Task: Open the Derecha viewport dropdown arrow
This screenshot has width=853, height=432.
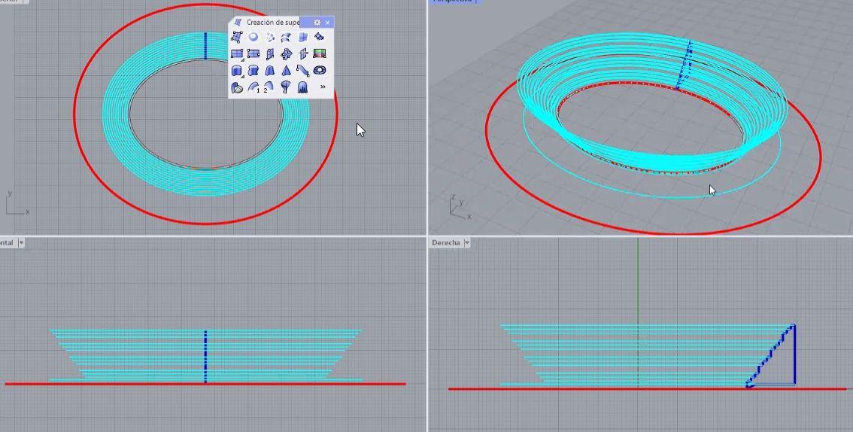Action: tap(467, 243)
